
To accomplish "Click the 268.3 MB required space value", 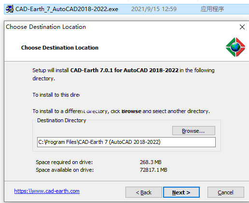I will (x=151, y=162).
